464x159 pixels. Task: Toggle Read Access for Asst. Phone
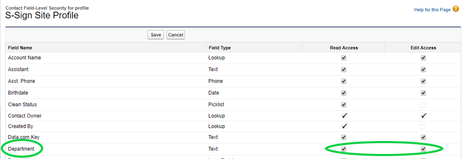(344, 81)
